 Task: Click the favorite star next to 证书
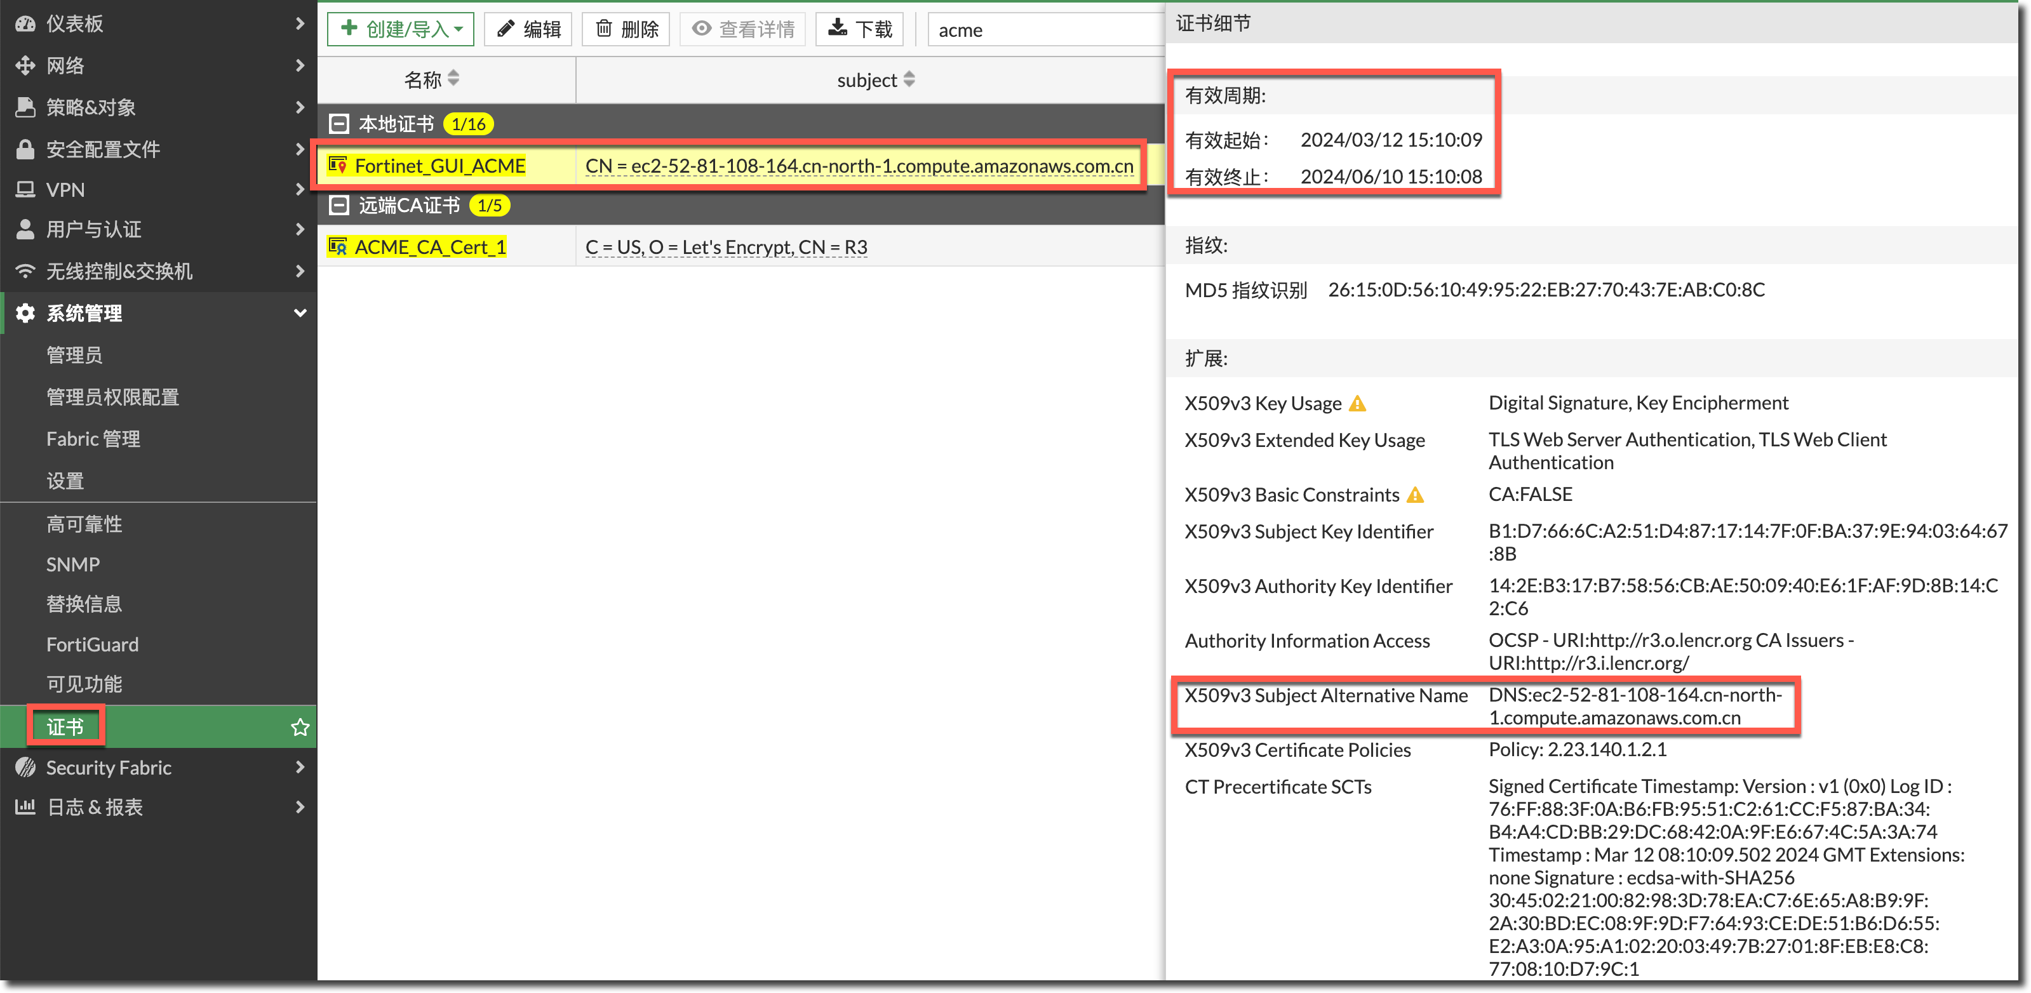(x=300, y=728)
